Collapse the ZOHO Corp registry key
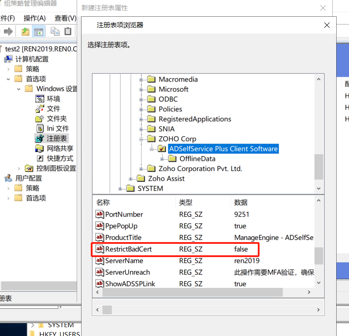This screenshot has height=336, width=349. tap(141, 139)
